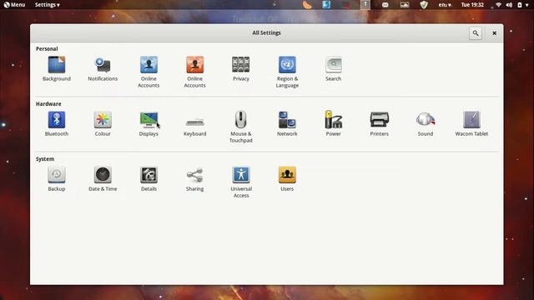This screenshot has height=300, width=534.
Task: Click the shield icon in top panel
Action: pos(424,5)
